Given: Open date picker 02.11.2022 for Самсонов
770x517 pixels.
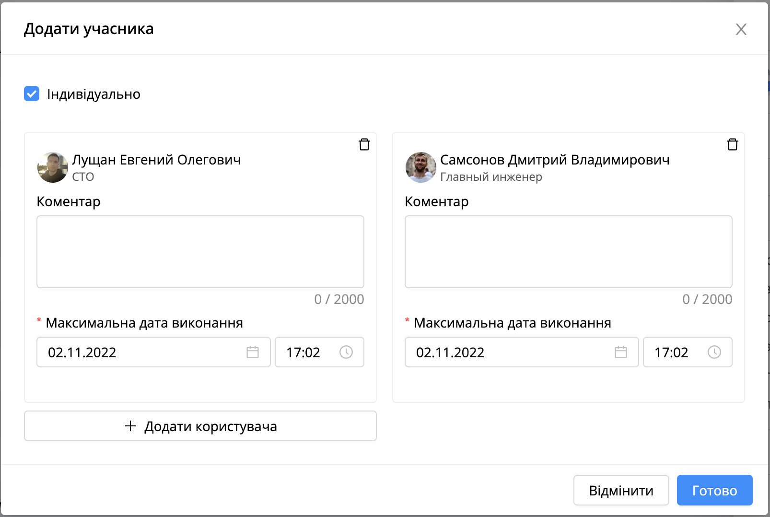Looking at the screenshot, I should (522, 352).
